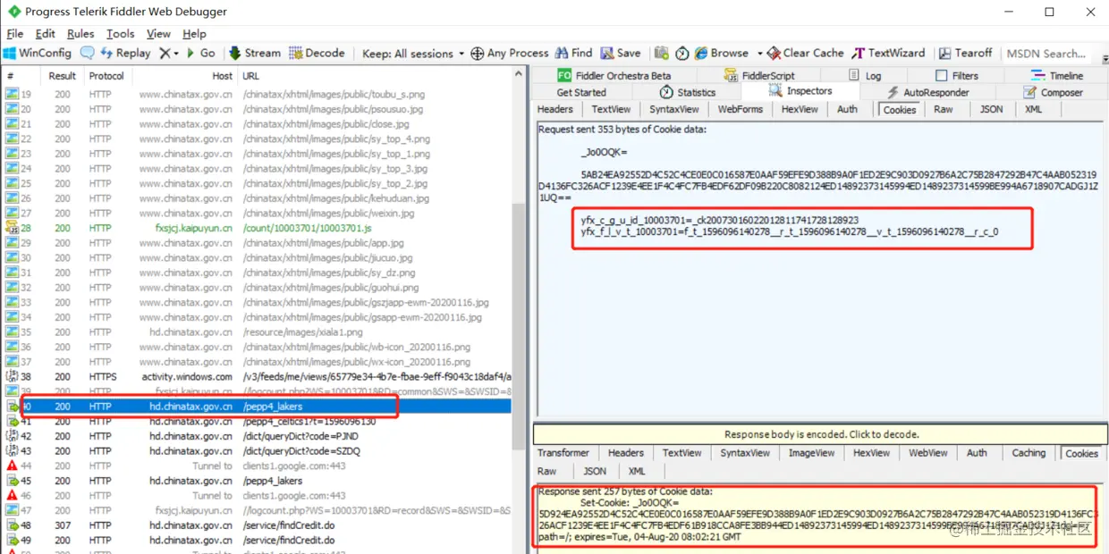Toggle the Decode button
The width and height of the screenshot is (1109, 554).
(316, 54)
